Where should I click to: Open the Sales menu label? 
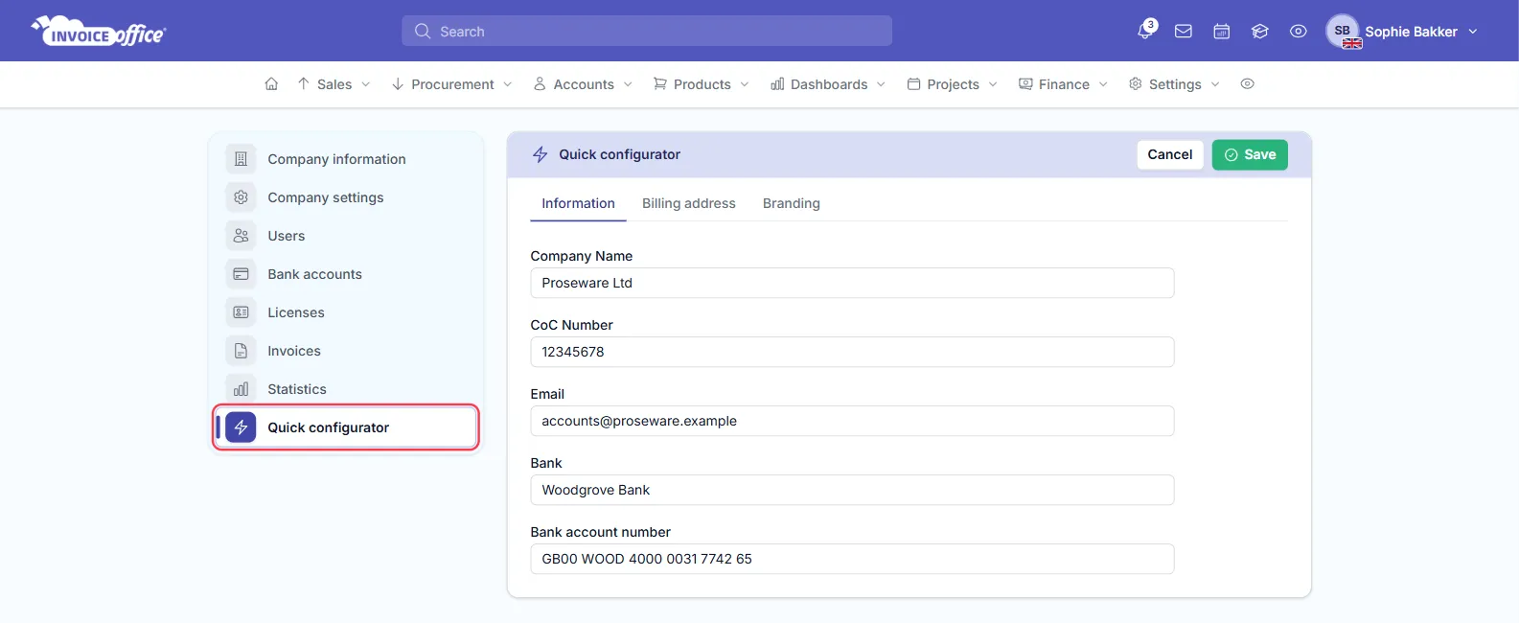(x=334, y=84)
